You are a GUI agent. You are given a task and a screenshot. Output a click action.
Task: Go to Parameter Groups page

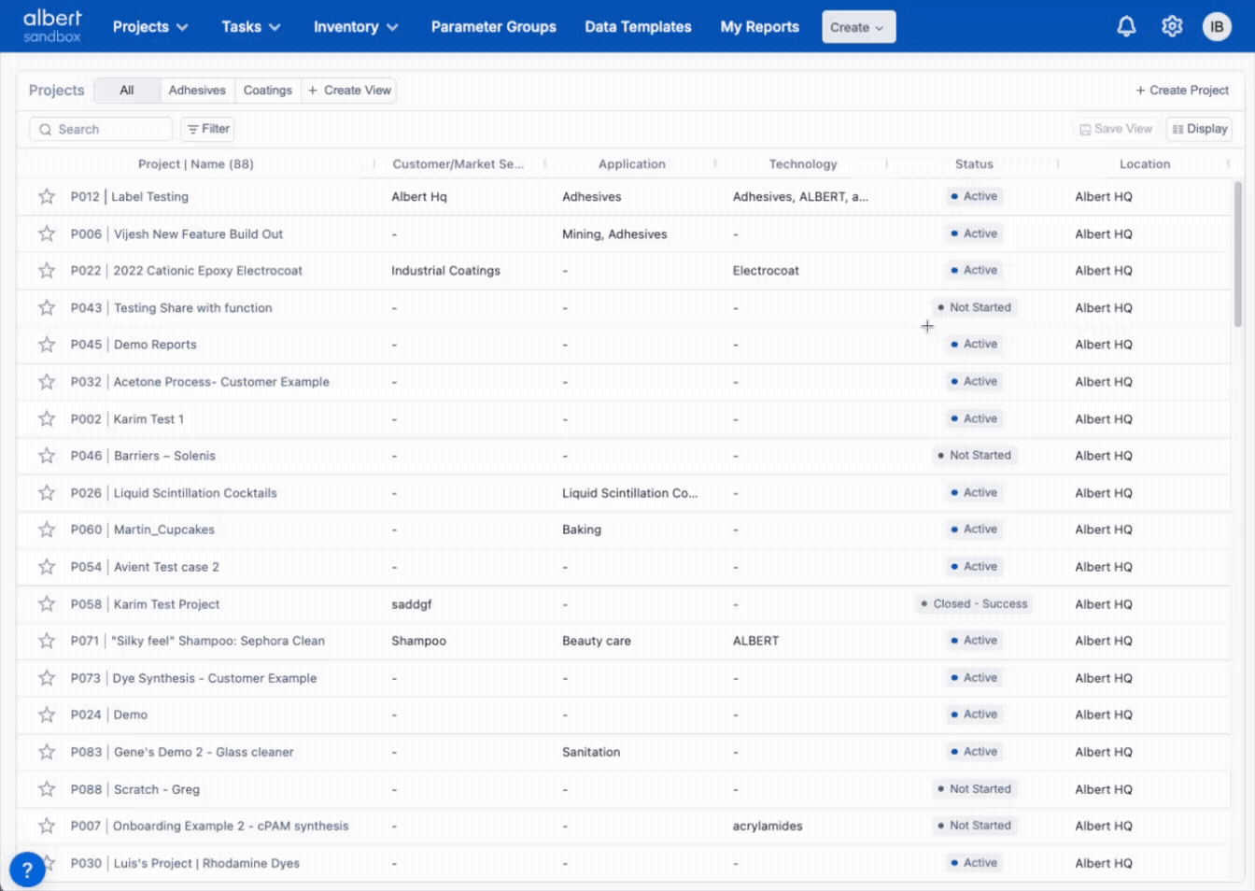[x=493, y=27]
